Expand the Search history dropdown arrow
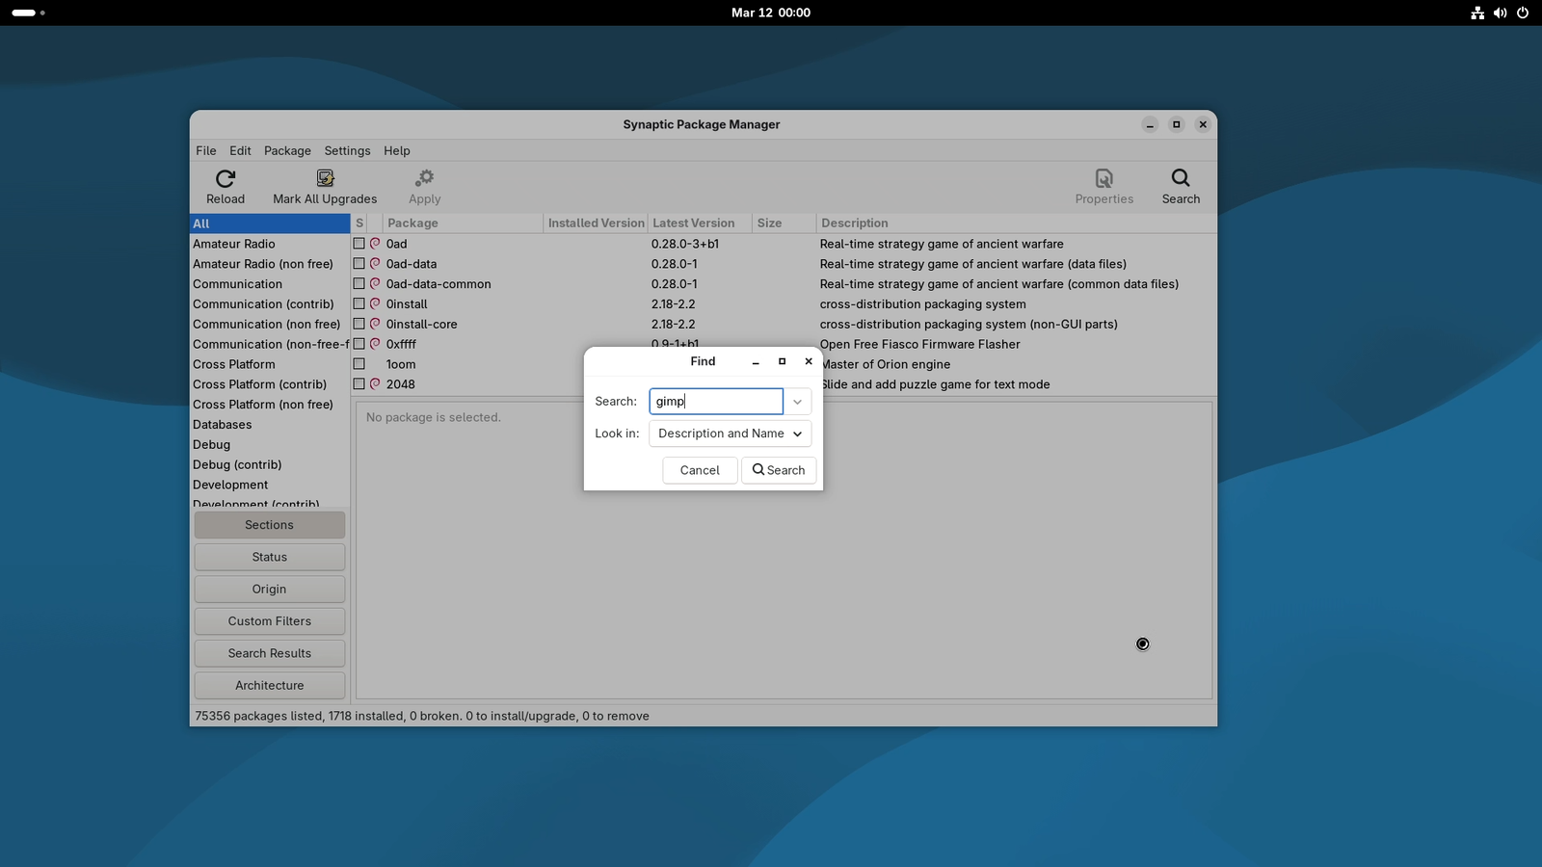 pos(797,402)
